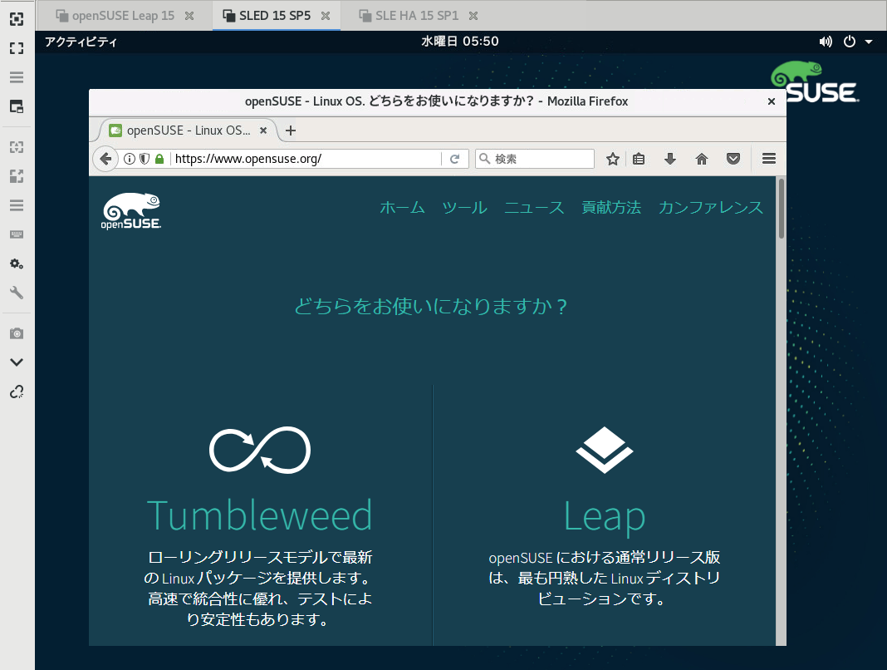Open the Firefox hamburger menu
887x670 pixels.
769,159
